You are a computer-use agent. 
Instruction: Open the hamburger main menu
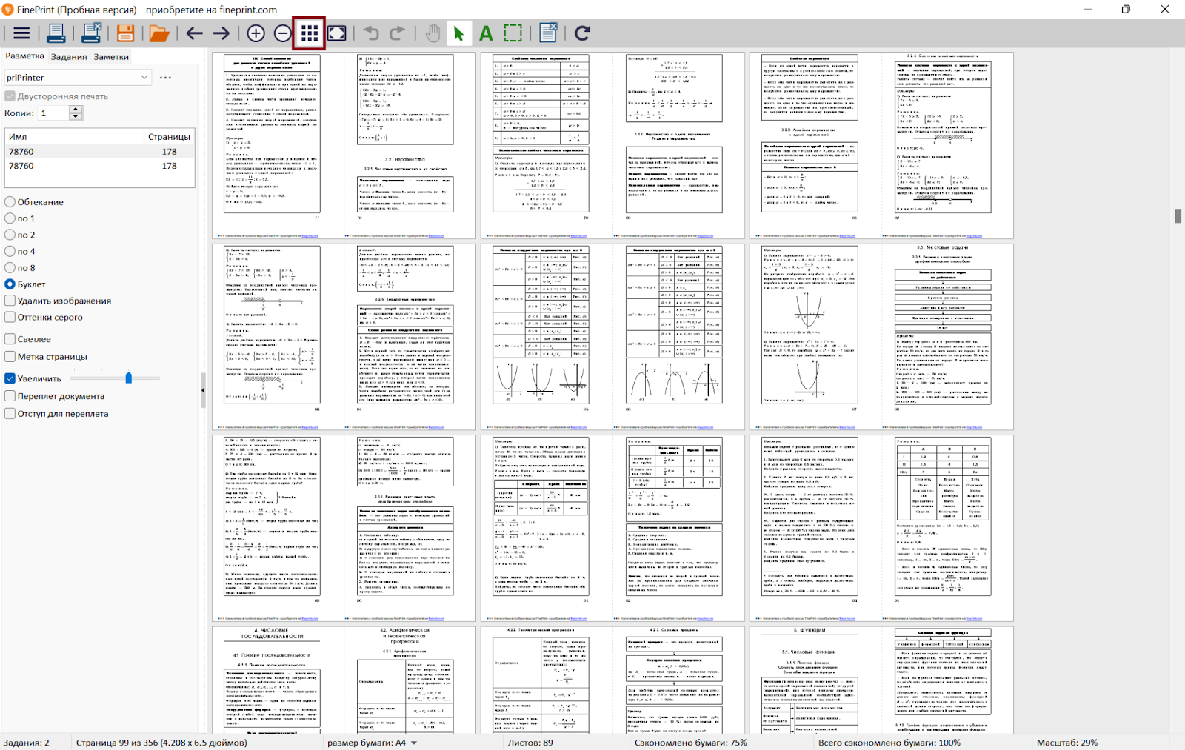(21, 33)
